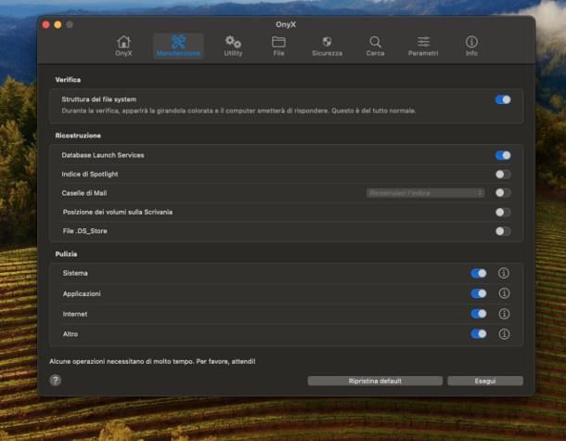The height and width of the screenshot is (441, 566).
Task: Click the Internet row label
Action: tap(75, 314)
